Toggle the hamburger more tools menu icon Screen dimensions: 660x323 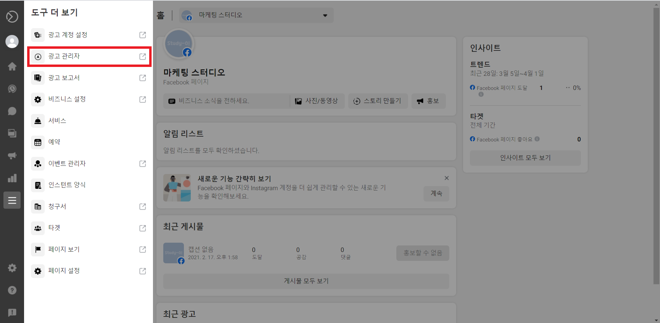pos(12,200)
